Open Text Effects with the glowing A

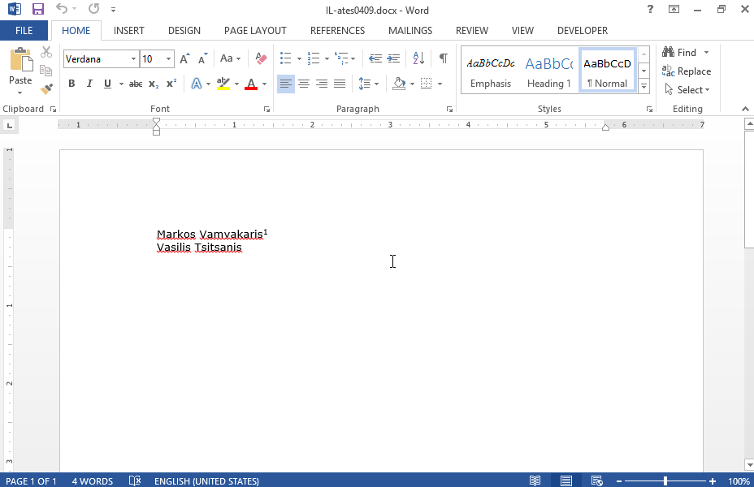pyautogui.click(x=196, y=84)
